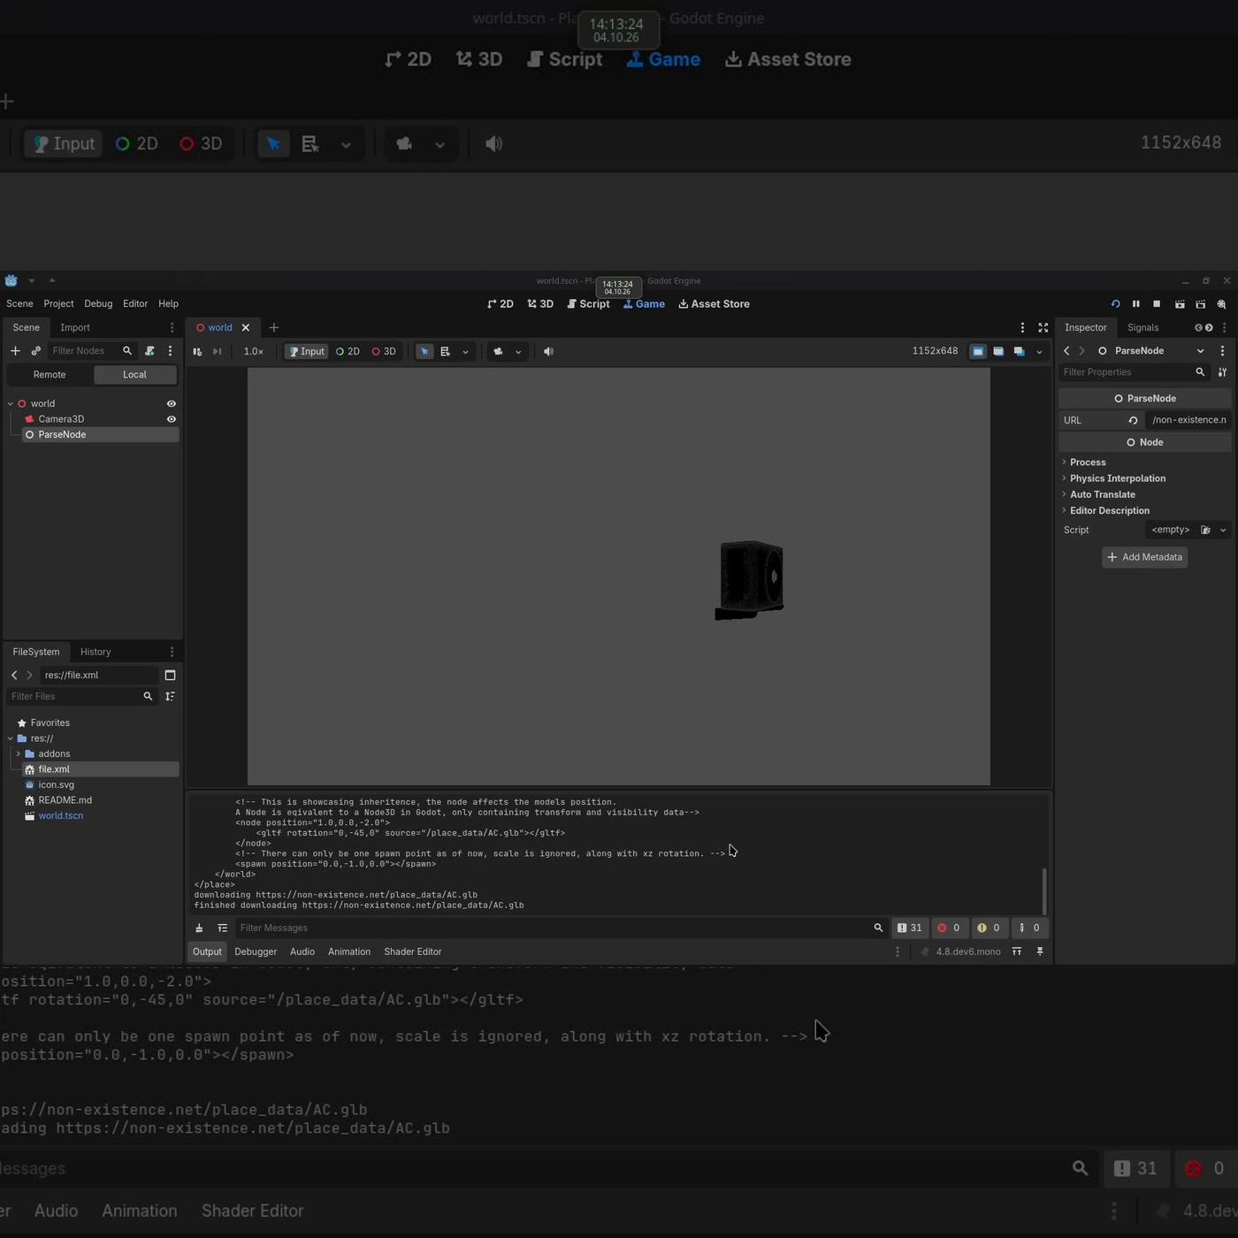Image resolution: width=1238 pixels, height=1238 pixels.
Task: Open the Script property dropdown arrow
Action: point(1223,531)
